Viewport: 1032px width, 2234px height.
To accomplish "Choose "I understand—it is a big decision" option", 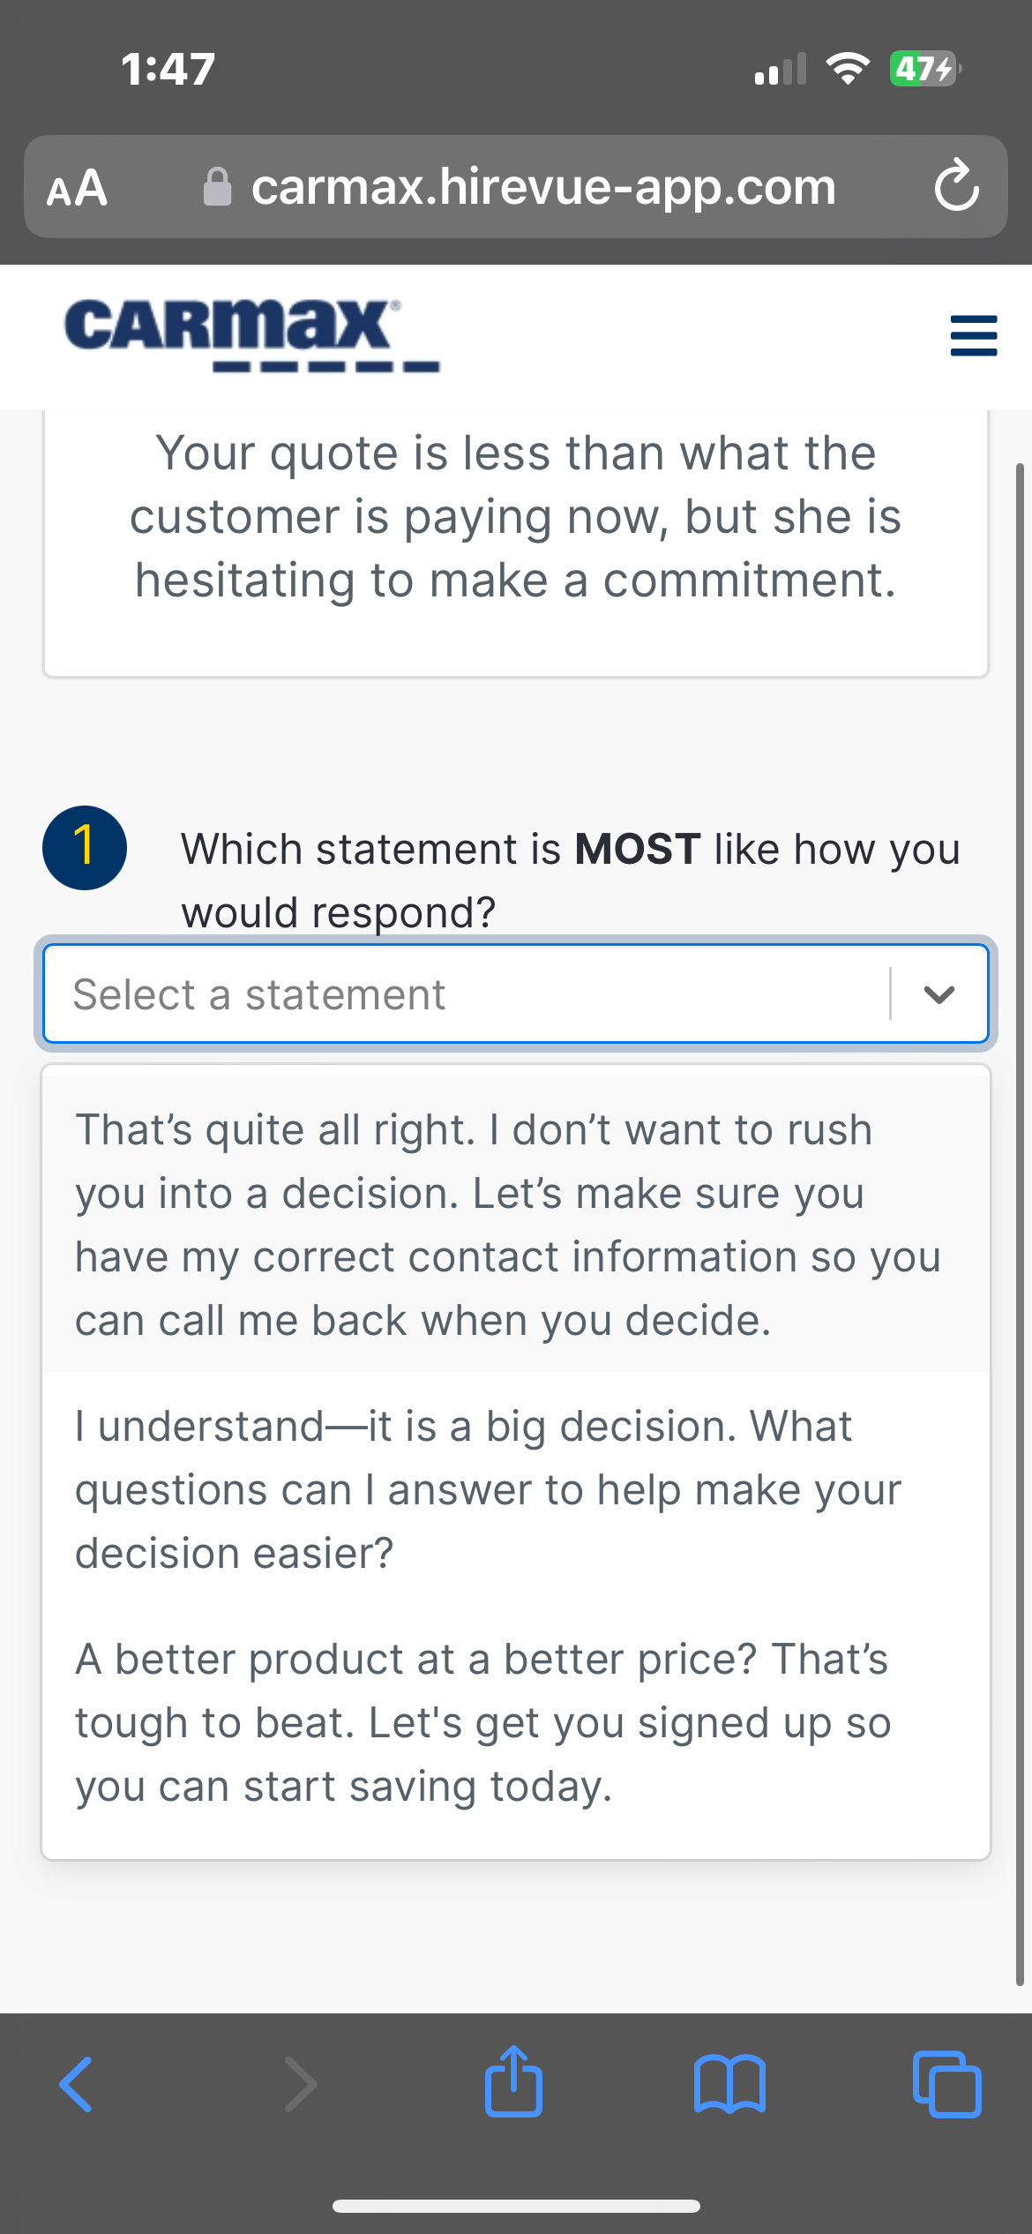I will pos(515,1488).
